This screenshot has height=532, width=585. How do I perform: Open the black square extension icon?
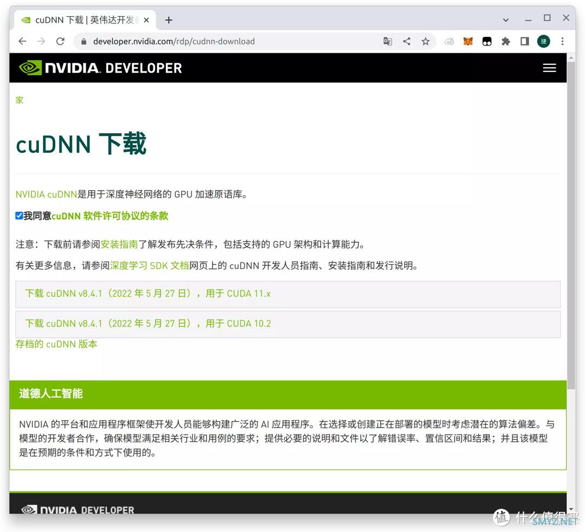487,41
